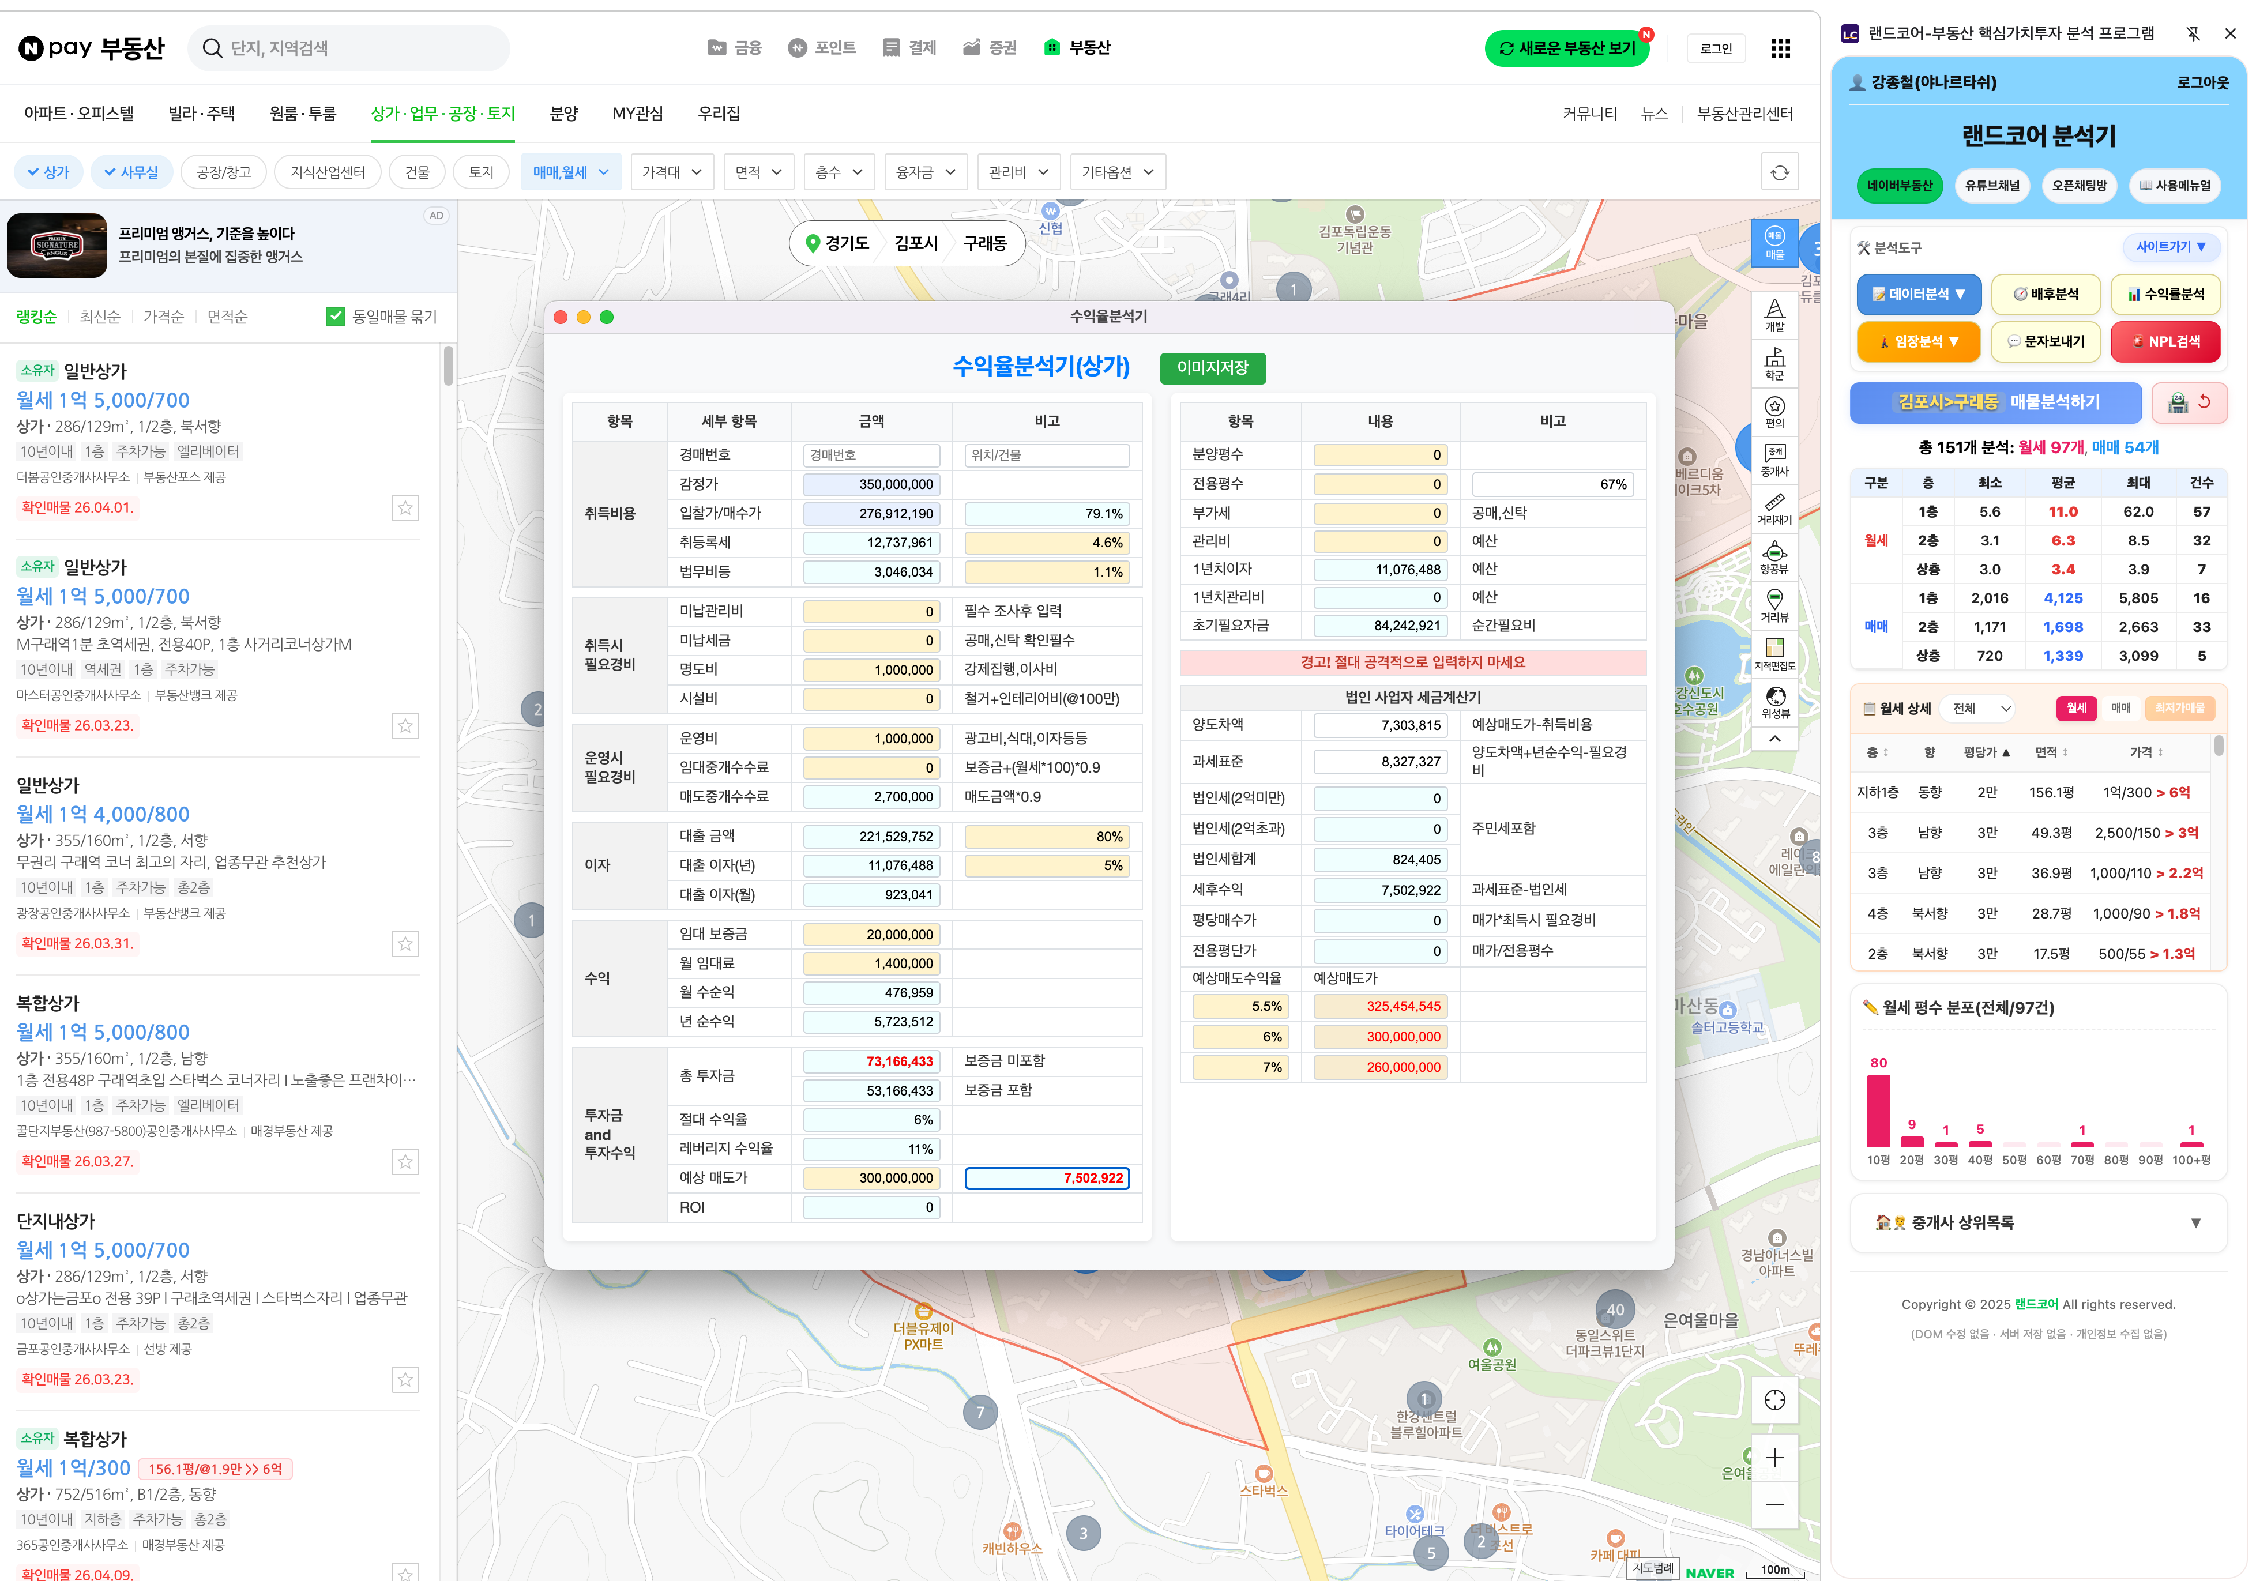Select the 거리재기 ruler tool

tap(1773, 509)
